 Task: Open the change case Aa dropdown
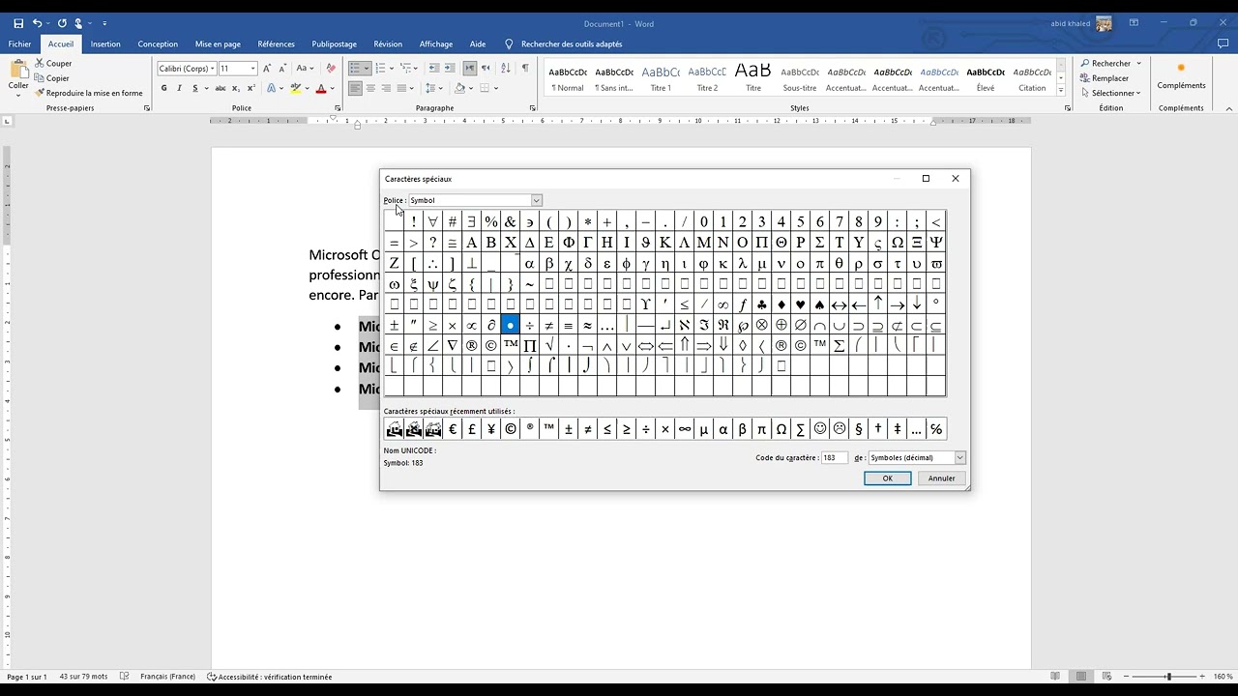point(305,69)
